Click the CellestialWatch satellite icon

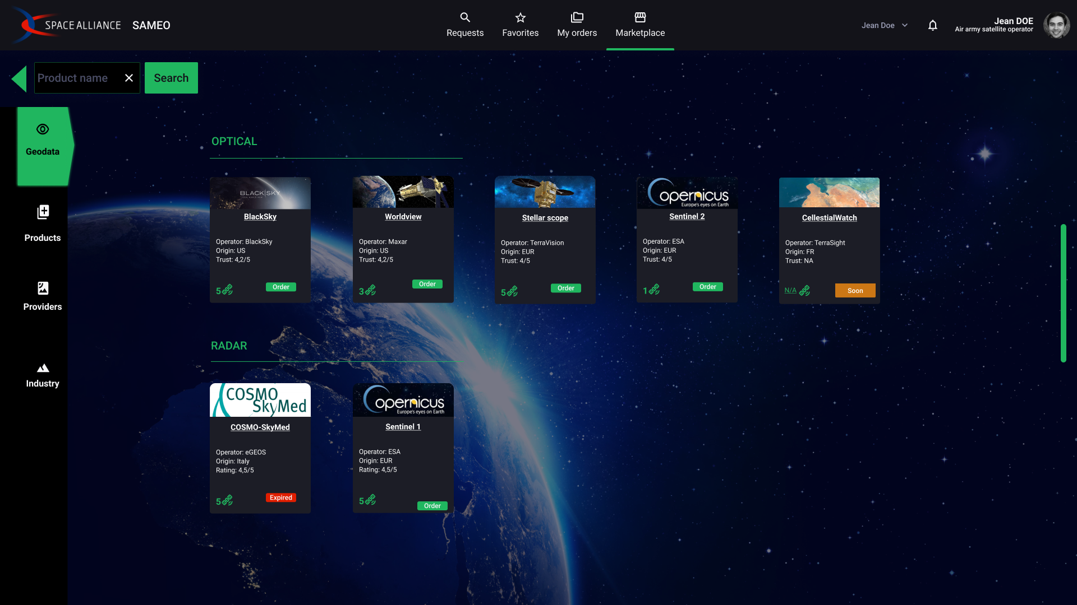click(x=804, y=290)
